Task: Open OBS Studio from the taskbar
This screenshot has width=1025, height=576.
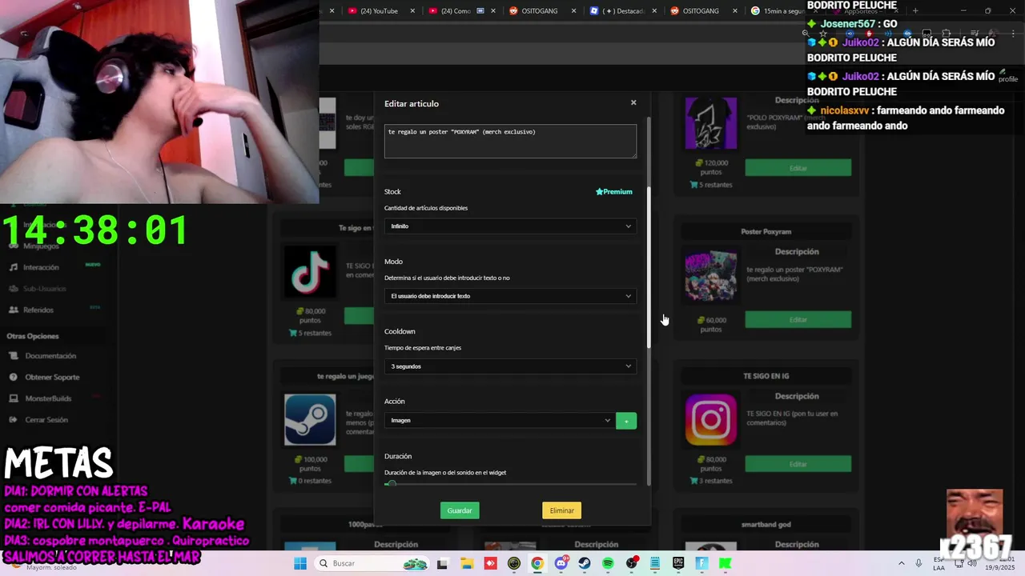Action: coord(632,563)
